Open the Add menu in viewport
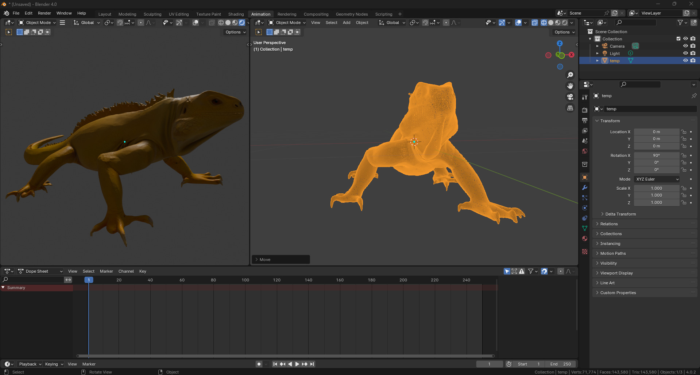The width and height of the screenshot is (700, 375). [347, 23]
